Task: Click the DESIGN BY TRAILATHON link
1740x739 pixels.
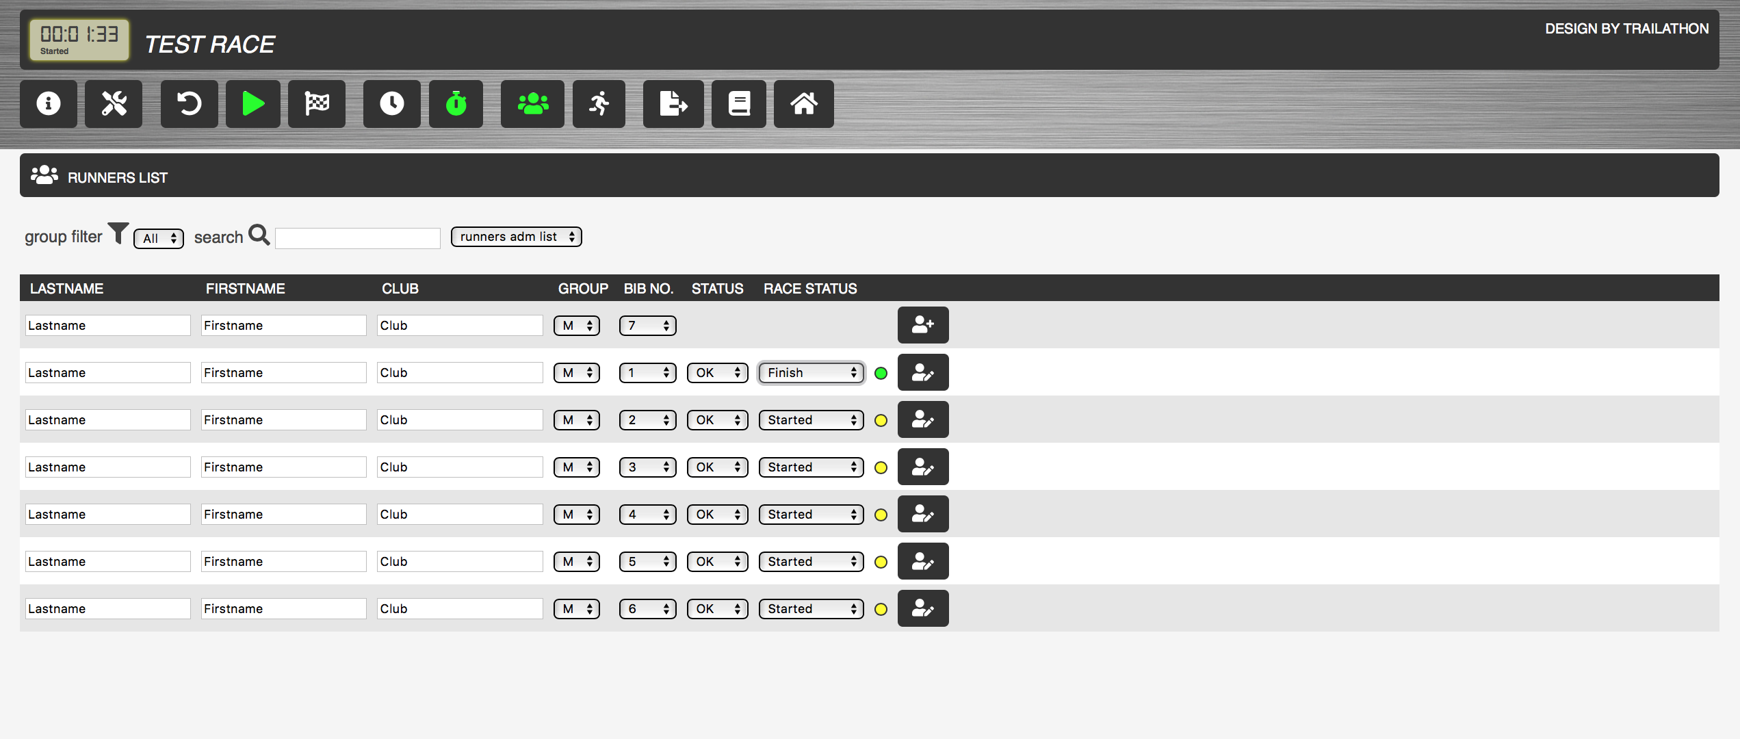Action: point(1626,29)
